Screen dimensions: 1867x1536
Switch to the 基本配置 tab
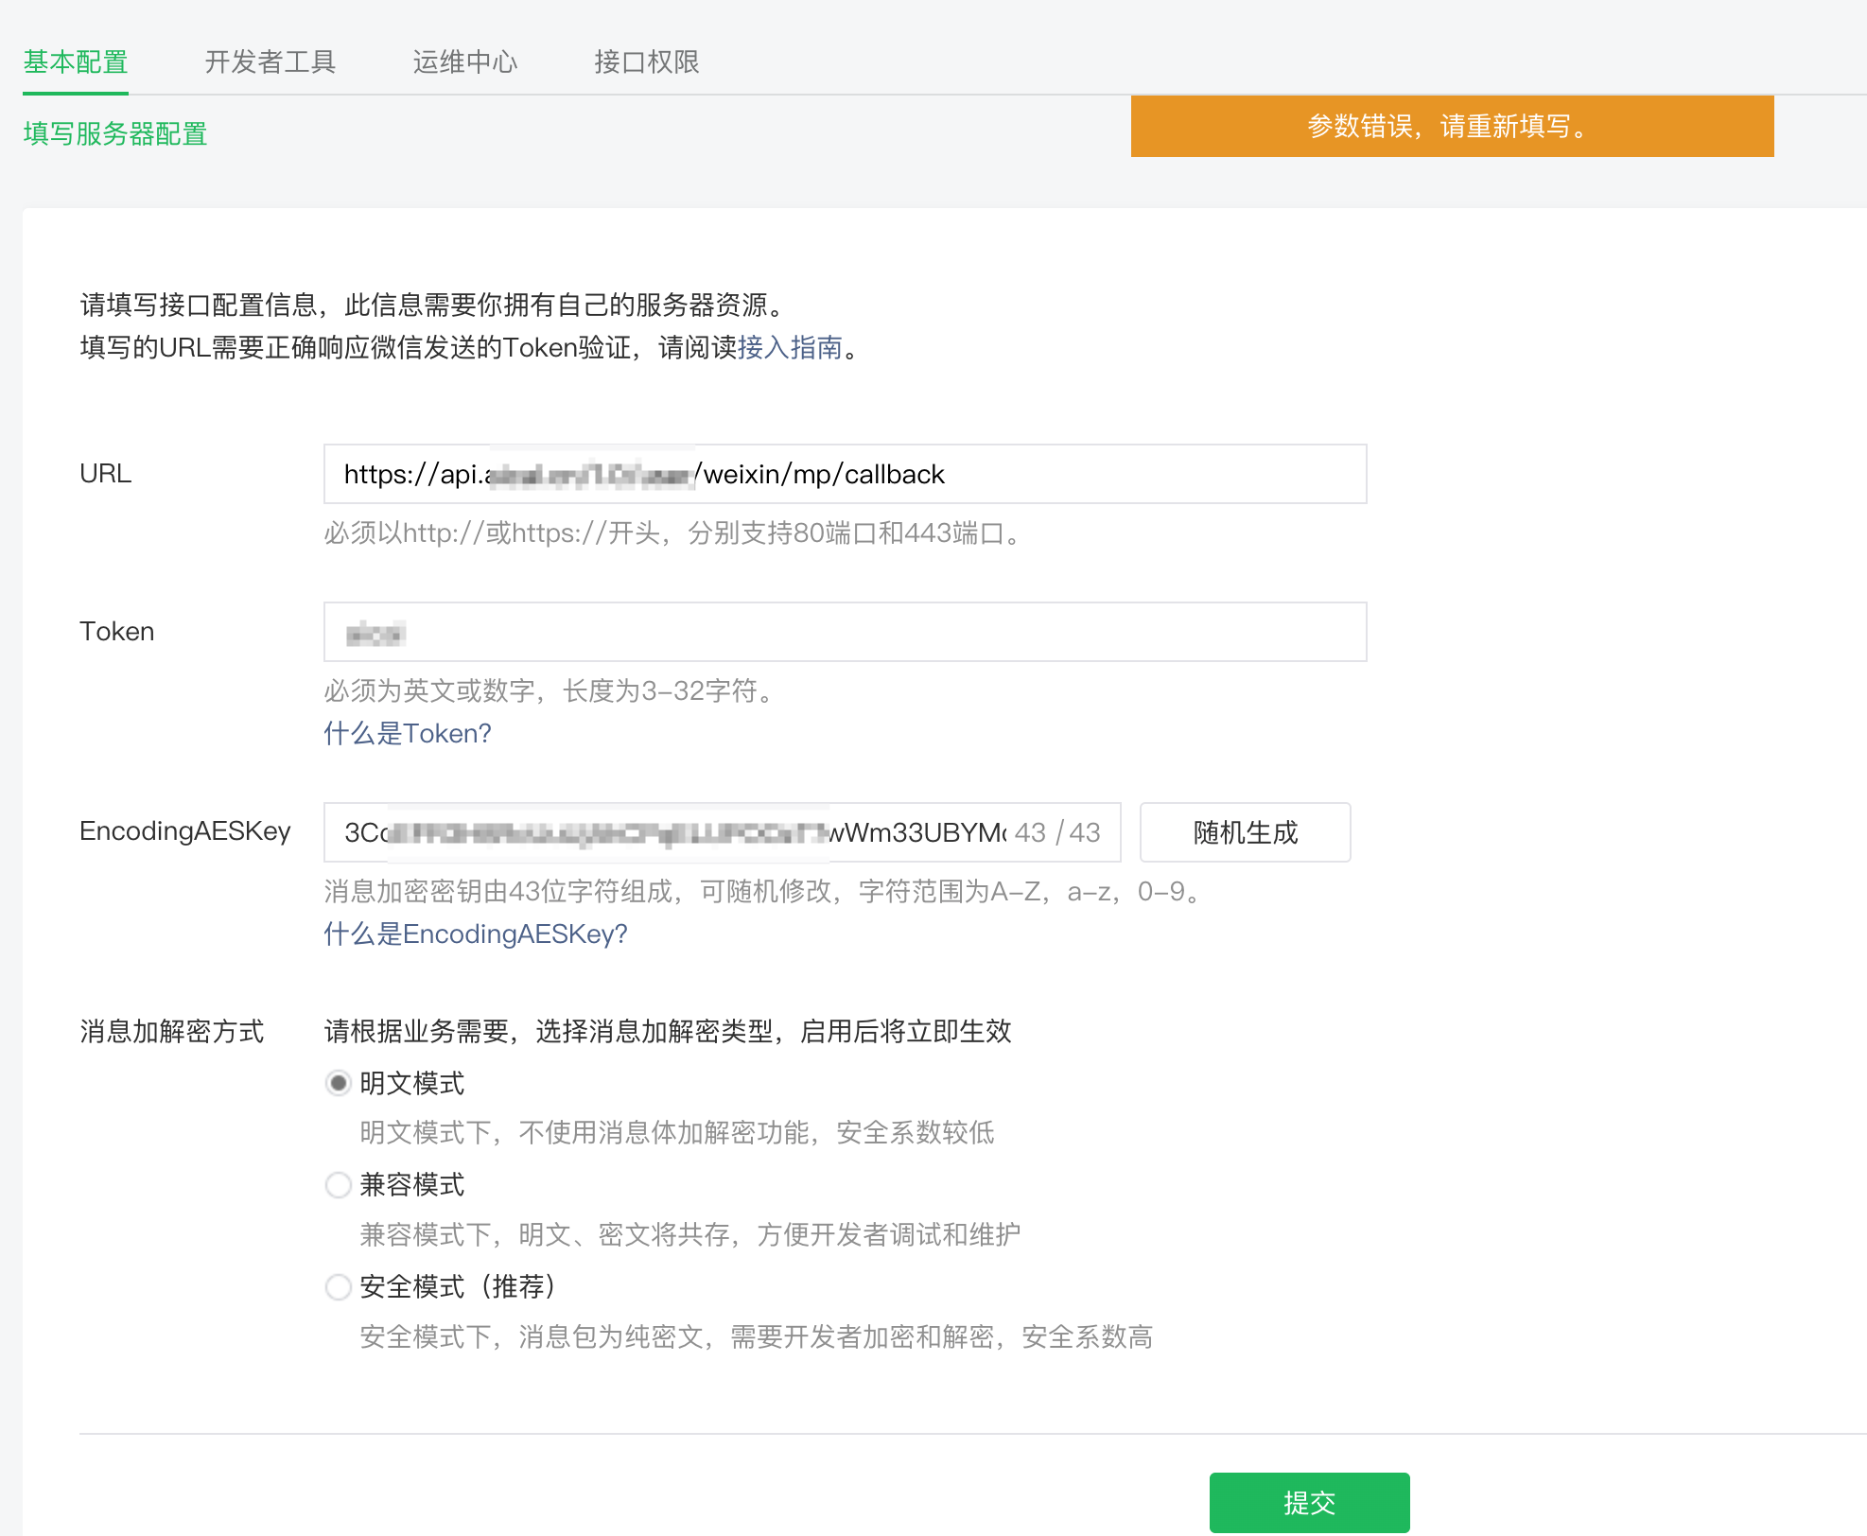click(76, 62)
